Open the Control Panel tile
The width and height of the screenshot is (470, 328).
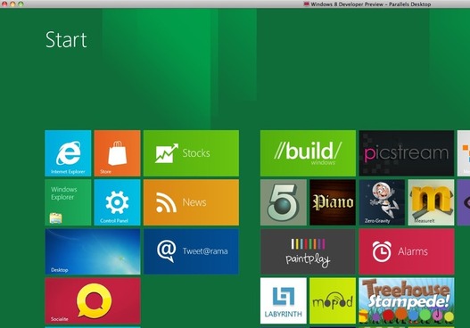point(117,202)
